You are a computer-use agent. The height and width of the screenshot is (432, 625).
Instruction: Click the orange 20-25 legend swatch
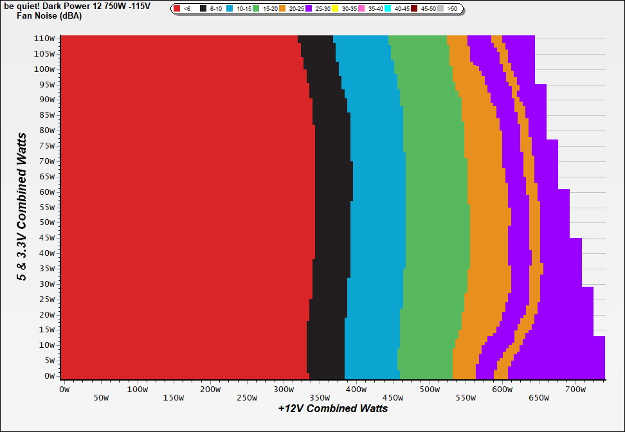282,9
